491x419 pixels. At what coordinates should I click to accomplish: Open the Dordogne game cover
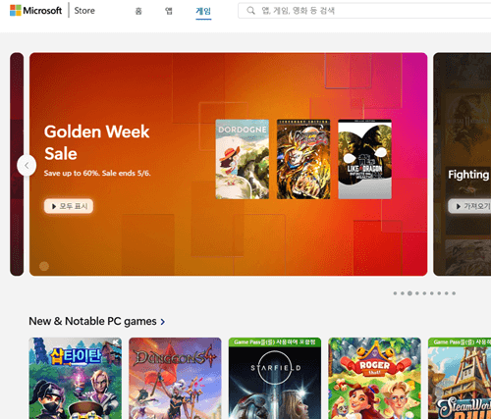[243, 159]
